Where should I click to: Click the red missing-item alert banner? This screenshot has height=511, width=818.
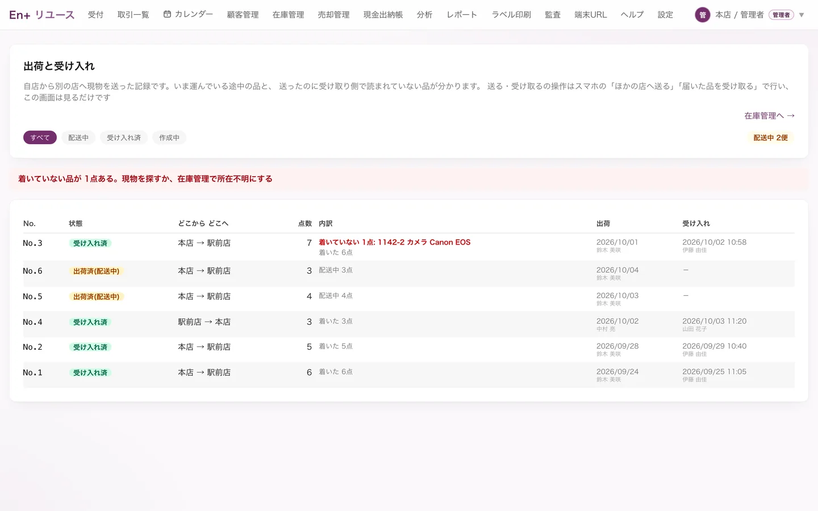click(x=409, y=179)
